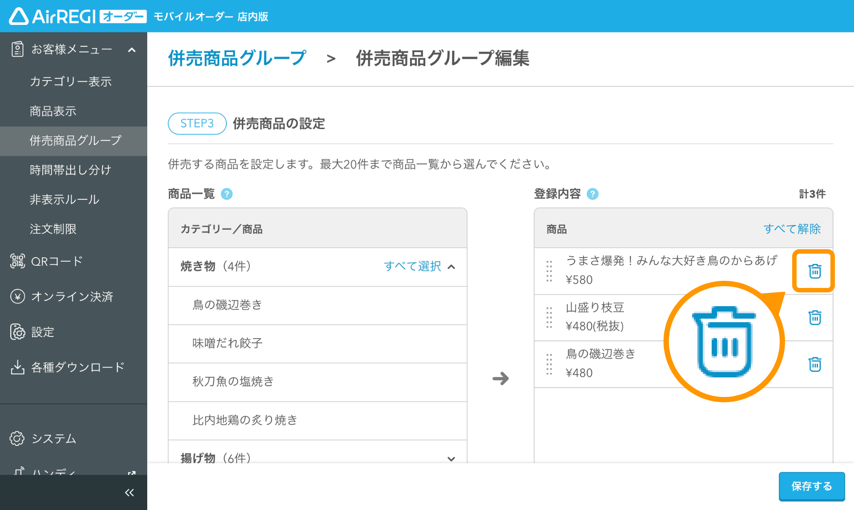The width and height of the screenshot is (854, 510).
Task: Click the STEP3 badge
Action: [197, 123]
